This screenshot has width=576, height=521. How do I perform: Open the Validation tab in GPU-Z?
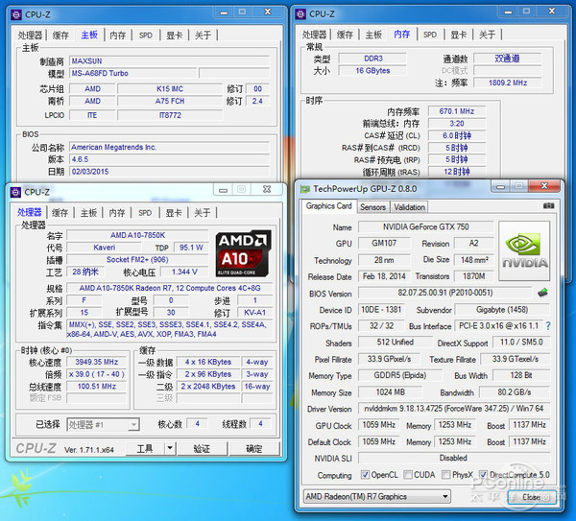[x=410, y=206]
